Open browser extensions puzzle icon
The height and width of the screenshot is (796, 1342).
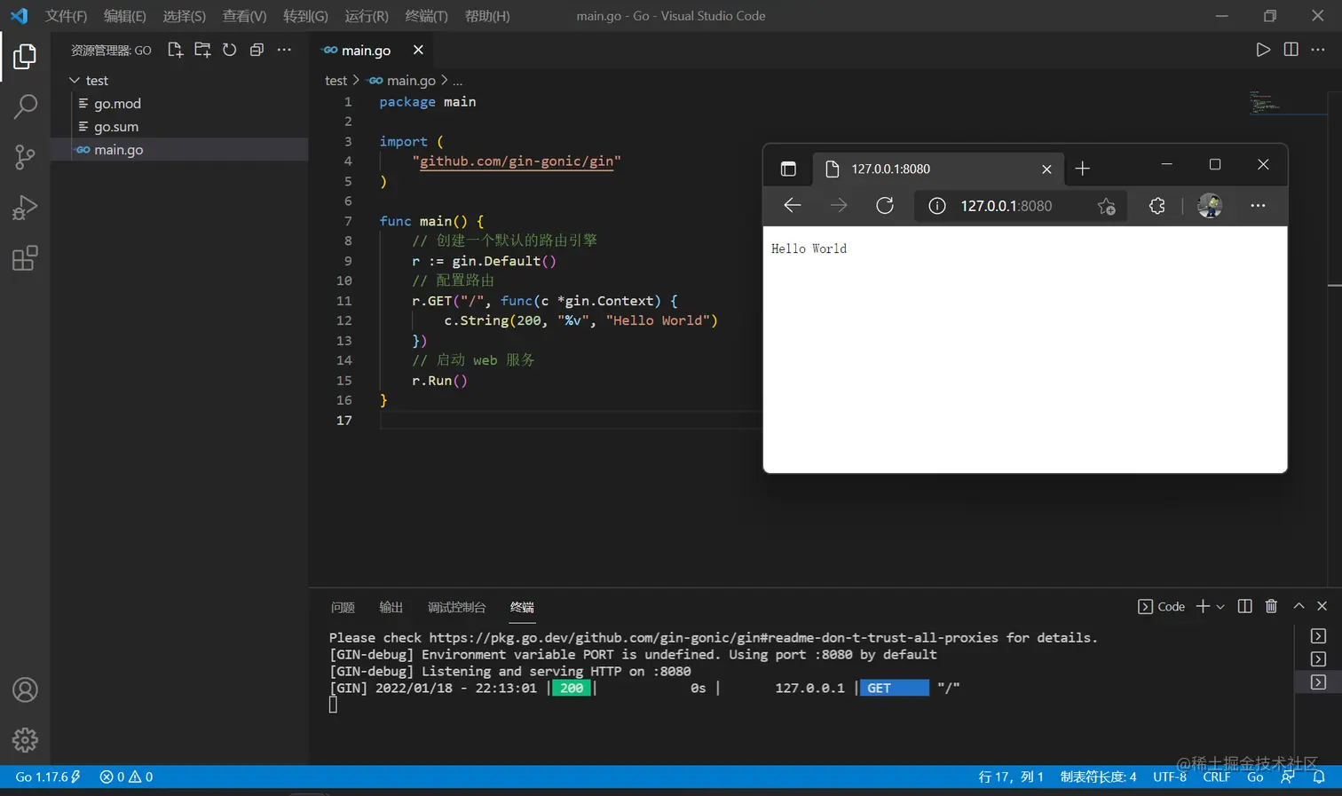(x=1156, y=206)
